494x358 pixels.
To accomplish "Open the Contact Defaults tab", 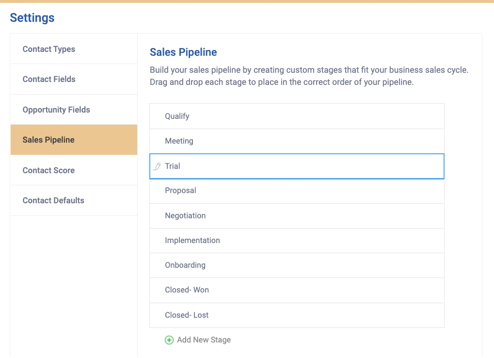I will (74, 200).
